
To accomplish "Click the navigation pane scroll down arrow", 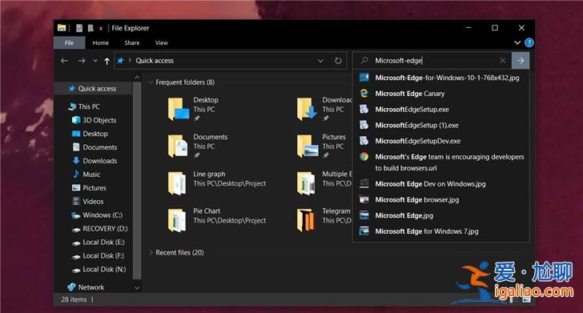I will tap(137, 287).
